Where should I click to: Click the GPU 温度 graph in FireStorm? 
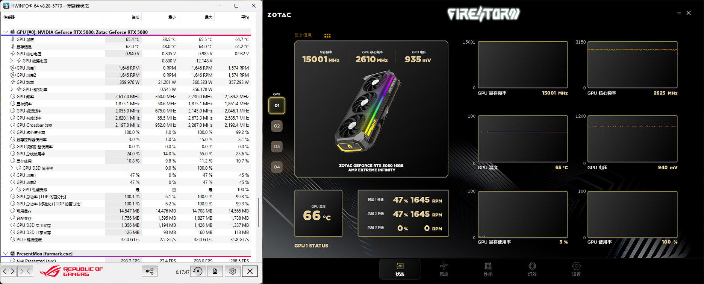pos(522,139)
